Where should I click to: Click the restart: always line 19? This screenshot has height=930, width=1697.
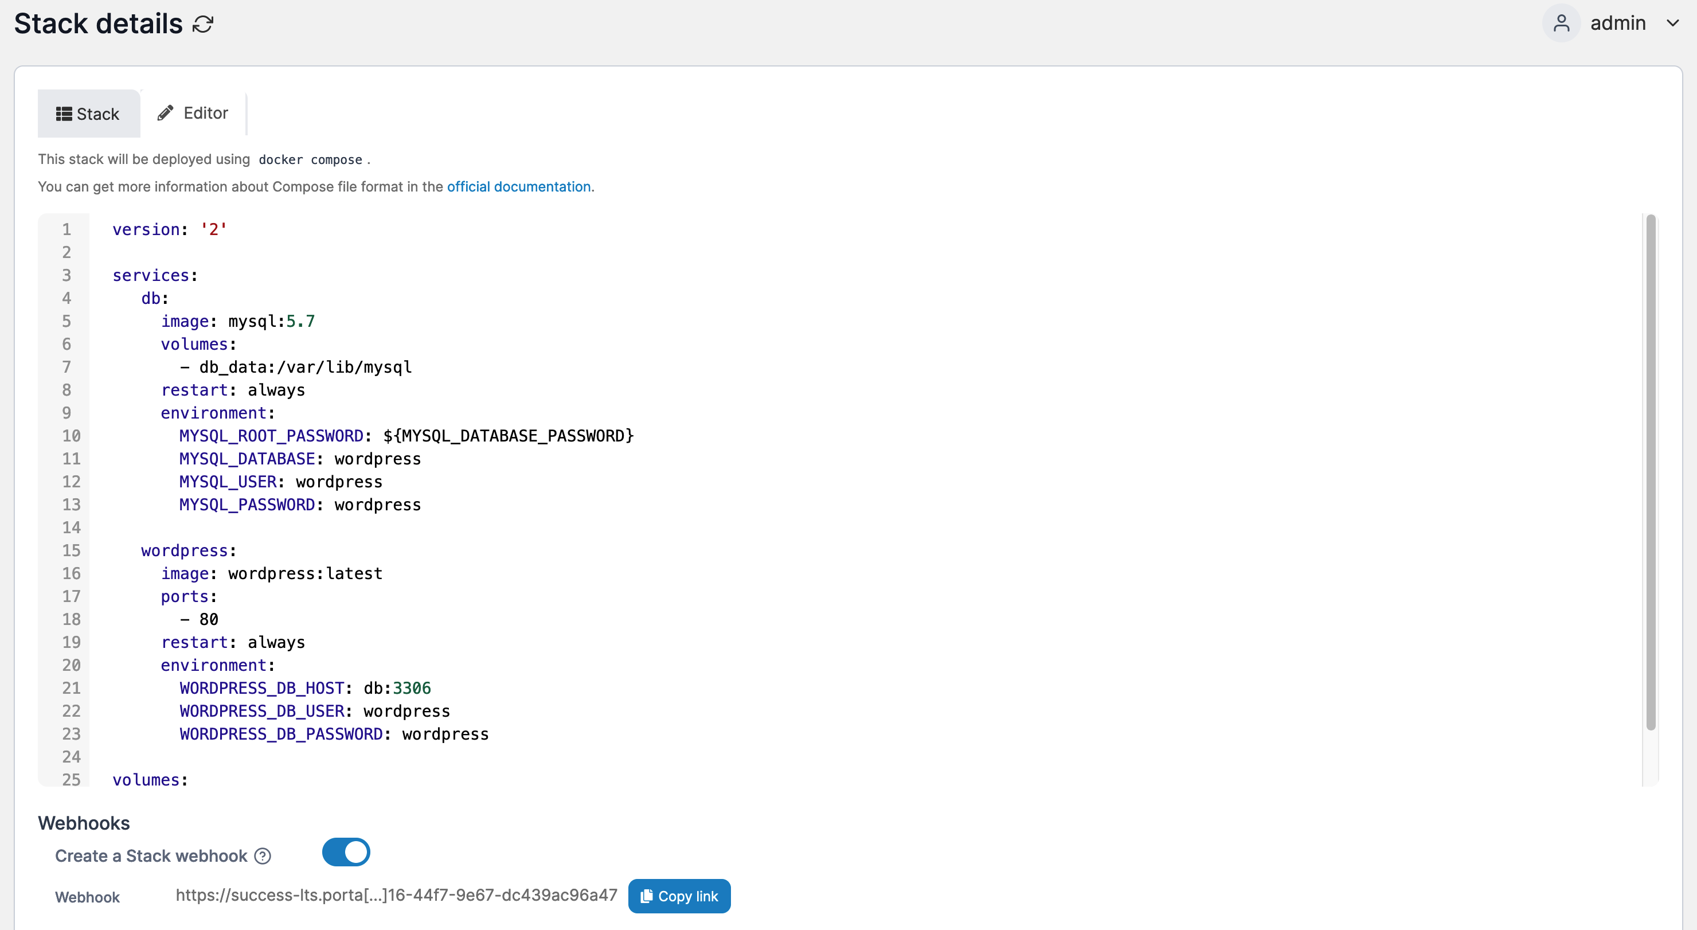233,642
